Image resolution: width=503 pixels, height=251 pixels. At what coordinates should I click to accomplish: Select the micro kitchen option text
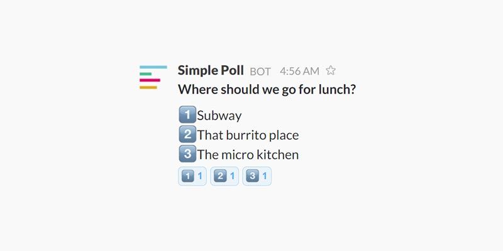[x=248, y=154]
